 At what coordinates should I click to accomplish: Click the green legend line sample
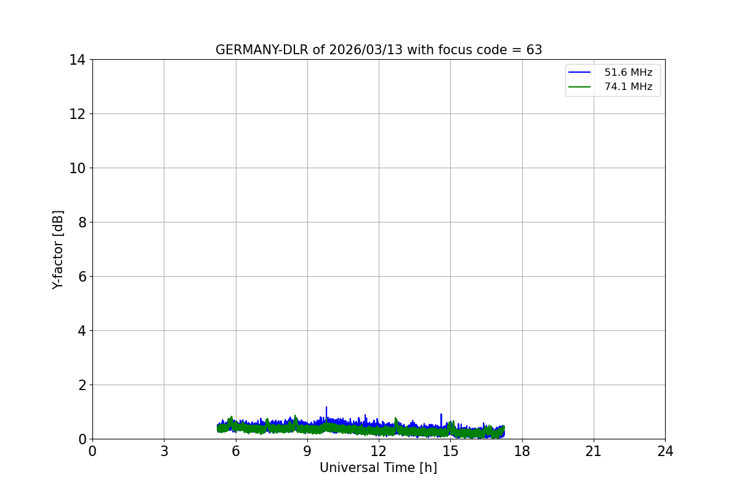[579, 87]
